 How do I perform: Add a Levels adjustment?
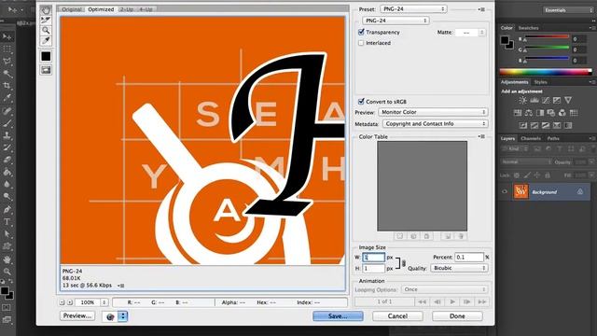[x=535, y=100]
